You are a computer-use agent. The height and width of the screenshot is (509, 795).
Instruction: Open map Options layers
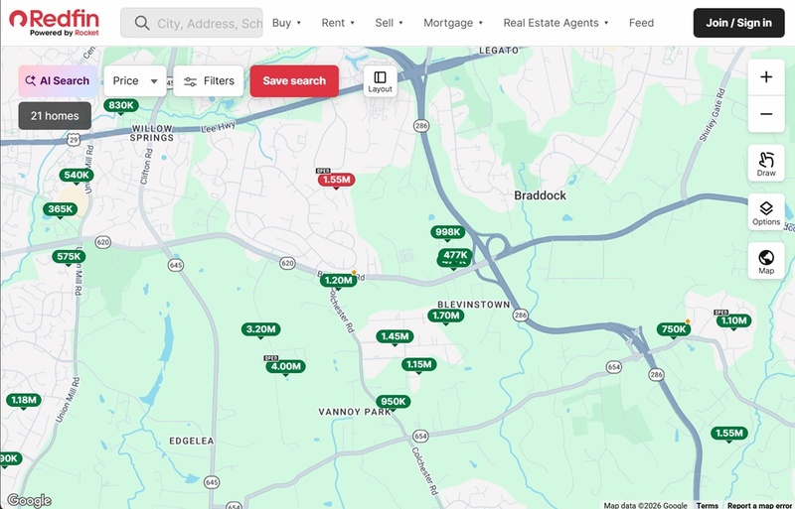click(766, 211)
